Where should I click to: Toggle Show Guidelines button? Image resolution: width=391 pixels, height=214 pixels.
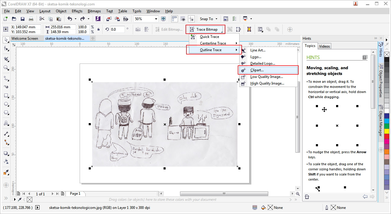coord(191,19)
